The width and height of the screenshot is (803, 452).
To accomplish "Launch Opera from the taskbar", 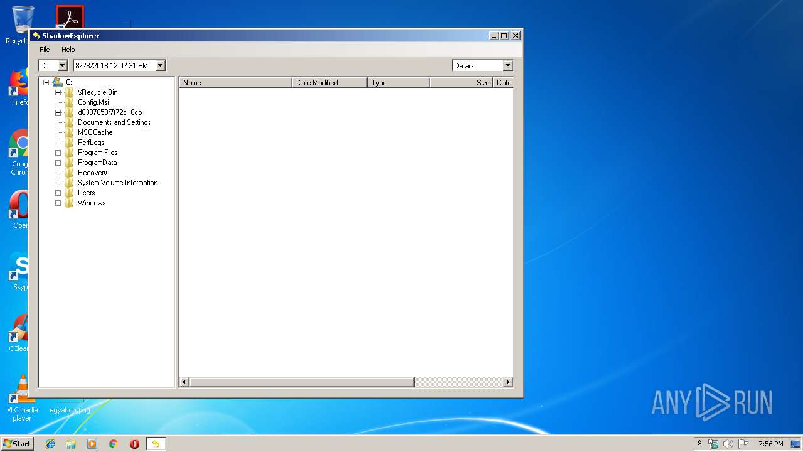I will (x=134, y=444).
